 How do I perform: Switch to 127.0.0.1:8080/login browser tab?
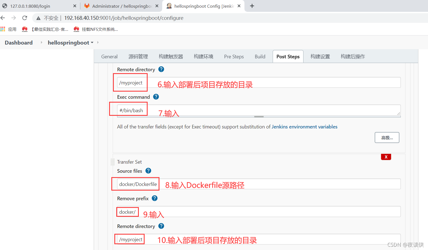(40, 6)
